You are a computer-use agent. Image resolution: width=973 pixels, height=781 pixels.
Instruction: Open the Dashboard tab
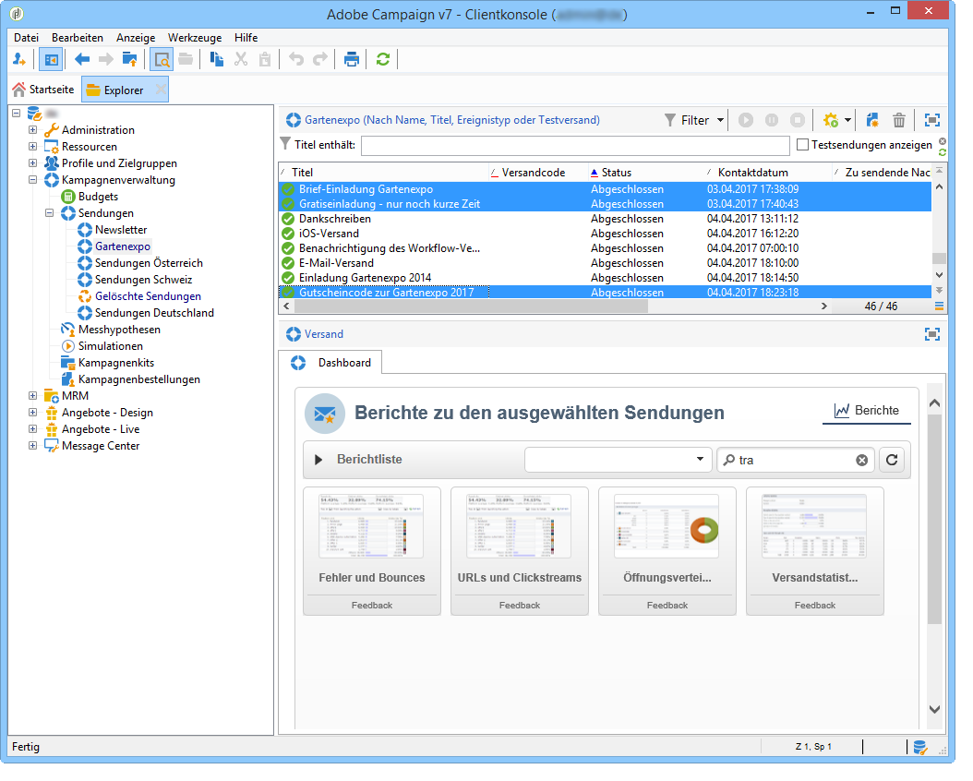coord(330,363)
